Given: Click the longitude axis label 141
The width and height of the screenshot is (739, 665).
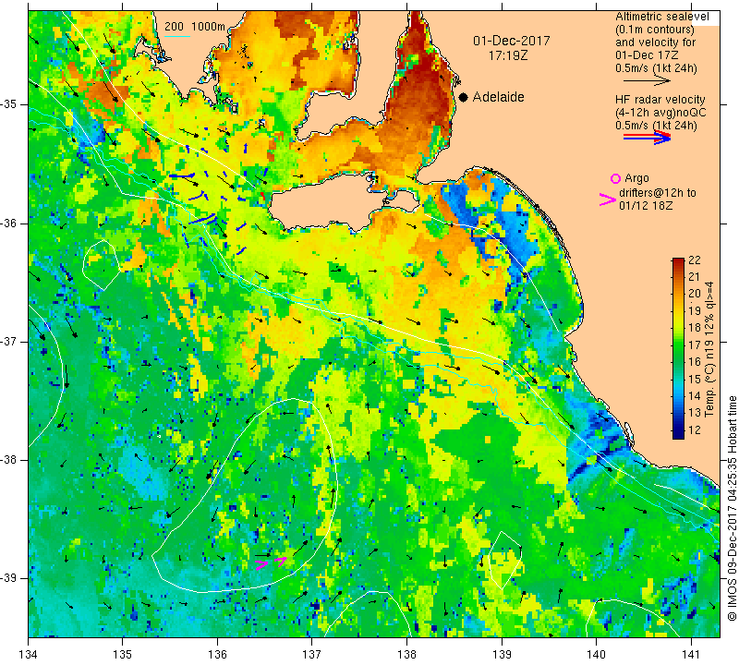Looking at the screenshot, I should click(691, 654).
